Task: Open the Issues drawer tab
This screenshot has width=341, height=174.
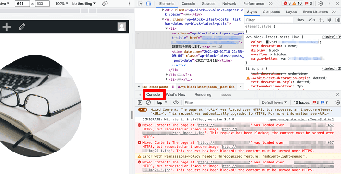Action: [226, 94]
